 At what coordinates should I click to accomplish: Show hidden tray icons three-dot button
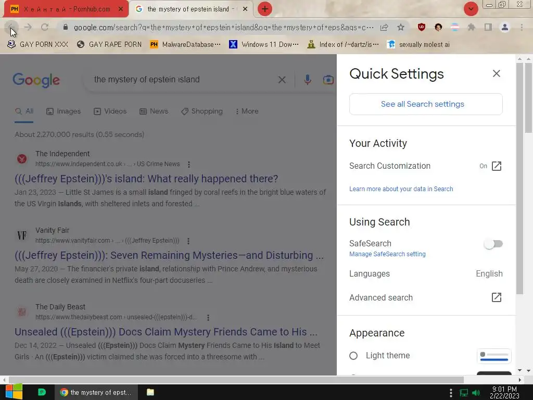tap(451, 393)
